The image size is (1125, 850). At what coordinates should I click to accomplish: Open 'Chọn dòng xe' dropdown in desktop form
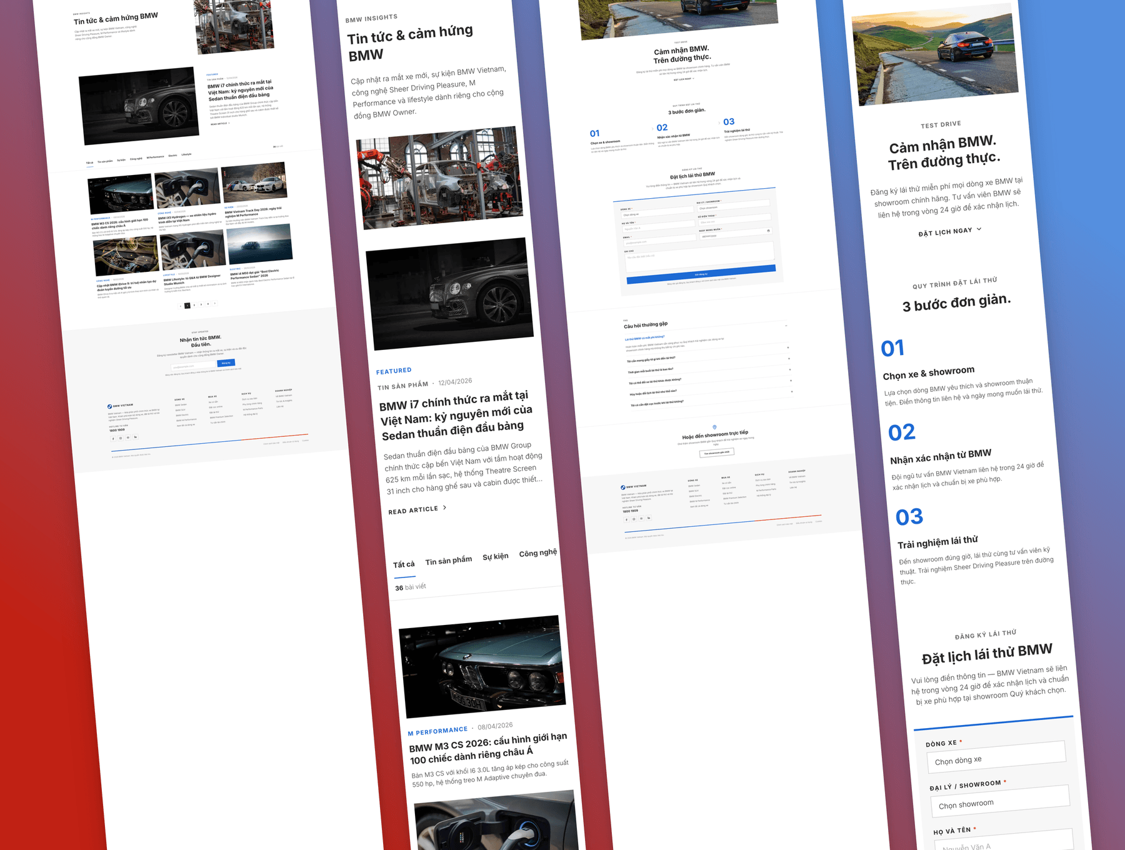(x=658, y=212)
